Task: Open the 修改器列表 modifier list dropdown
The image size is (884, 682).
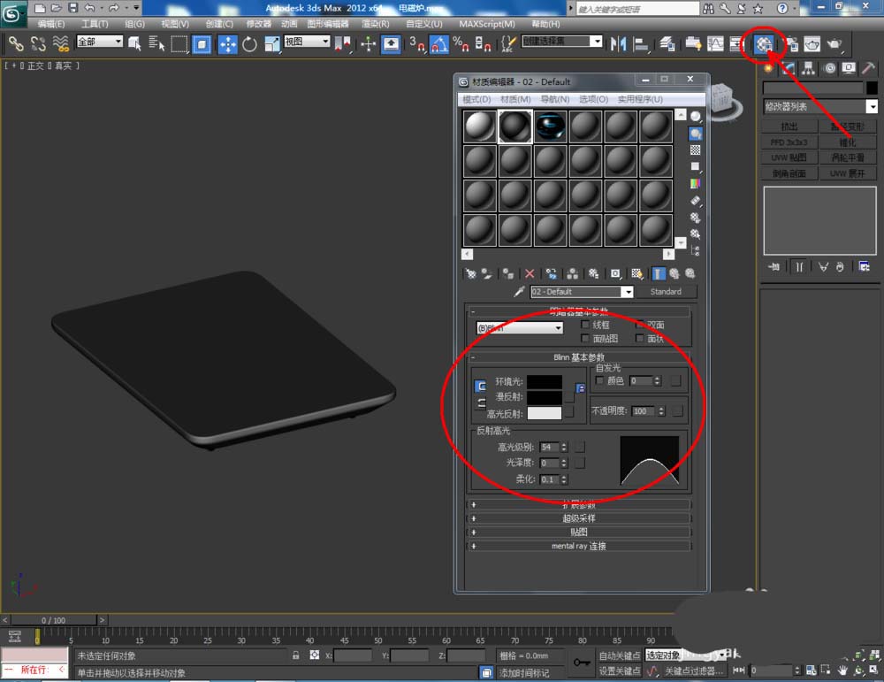Action: 819,107
